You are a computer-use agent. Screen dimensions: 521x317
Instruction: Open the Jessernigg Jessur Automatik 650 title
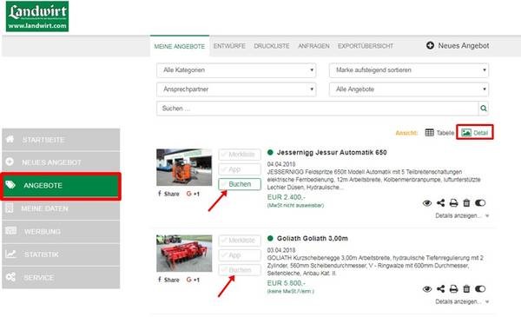pyautogui.click(x=332, y=153)
